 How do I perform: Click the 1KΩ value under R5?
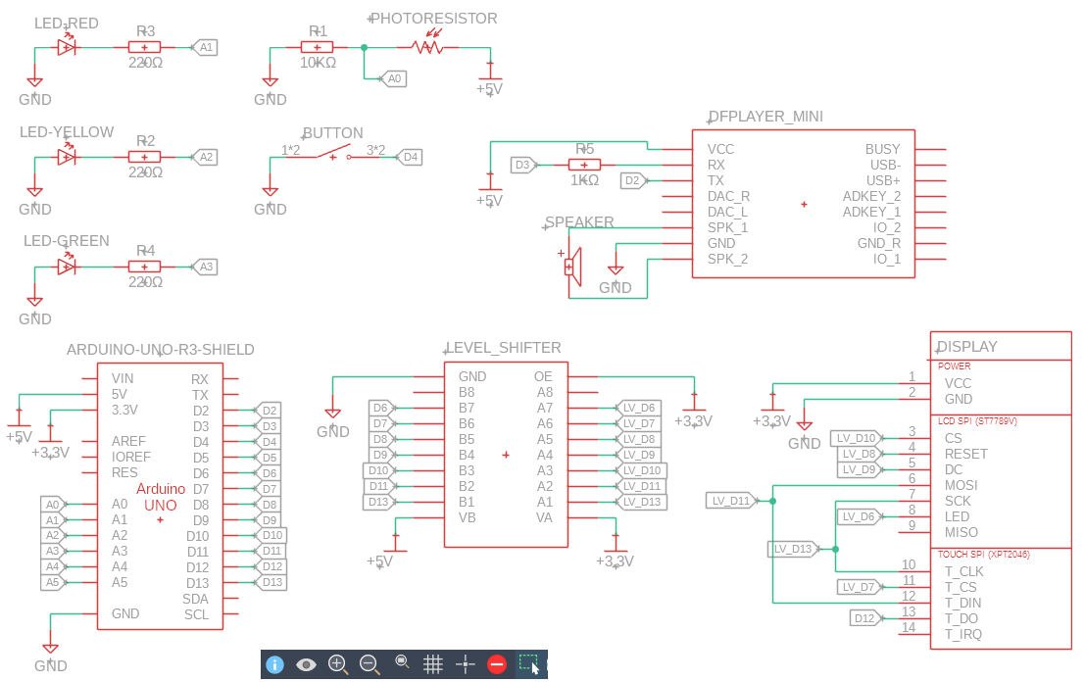tap(584, 180)
